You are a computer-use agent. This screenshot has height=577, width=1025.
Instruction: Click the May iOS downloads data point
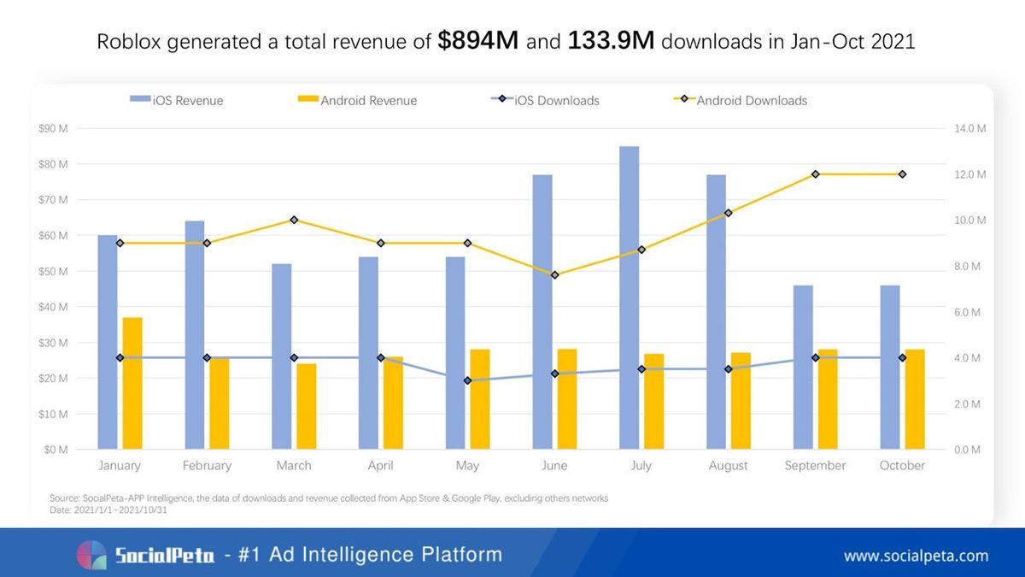[467, 380]
